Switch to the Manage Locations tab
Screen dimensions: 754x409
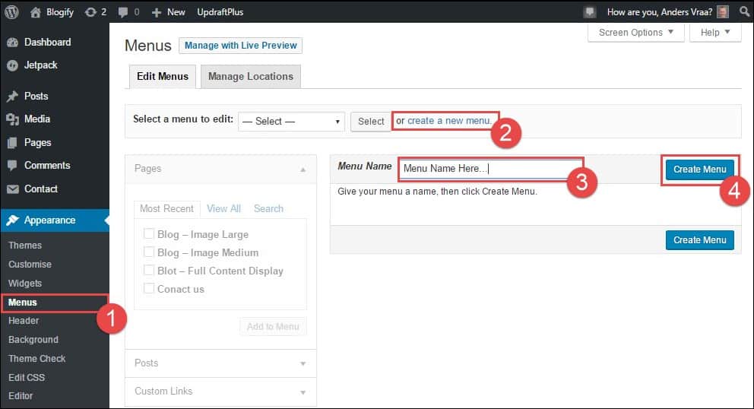251,77
